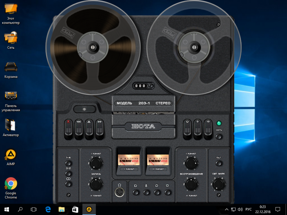Adjust the Воспроизведение II канал knob

click(191, 184)
